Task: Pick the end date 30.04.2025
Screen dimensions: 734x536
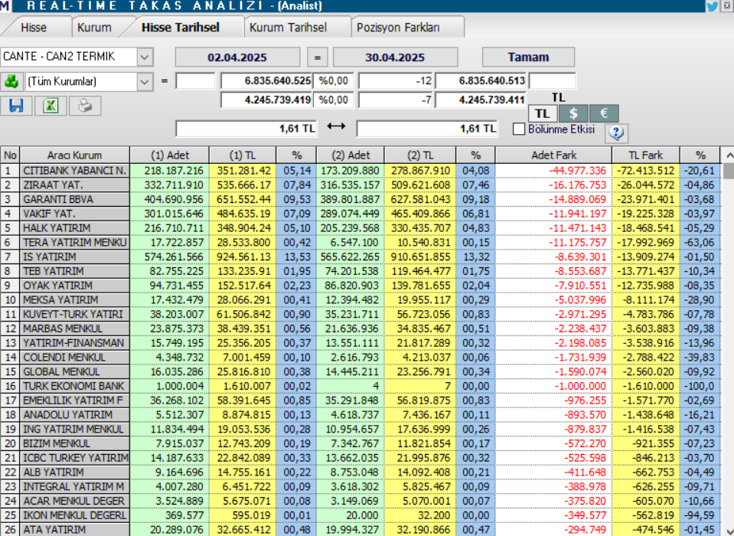Action: coord(395,57)
